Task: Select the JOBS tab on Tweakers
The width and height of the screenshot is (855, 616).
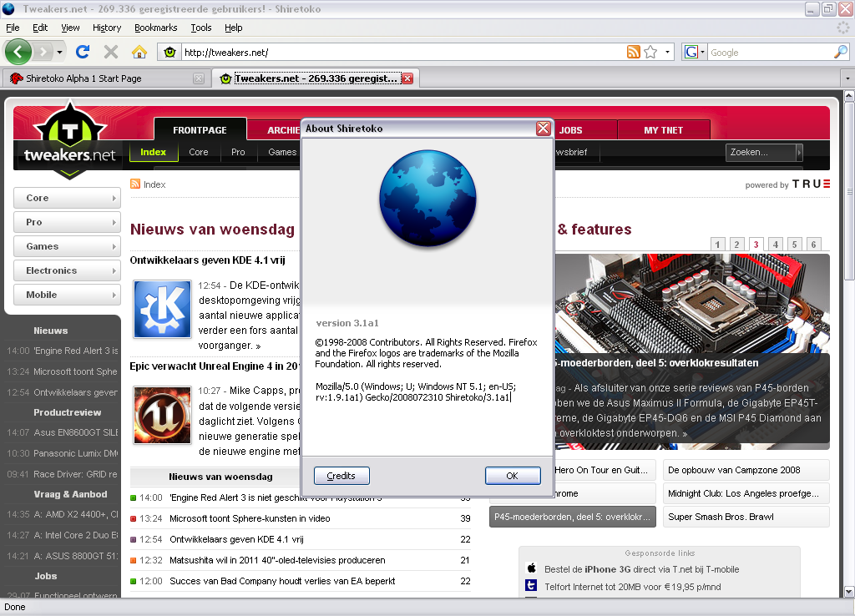Action: click(570, 130)
